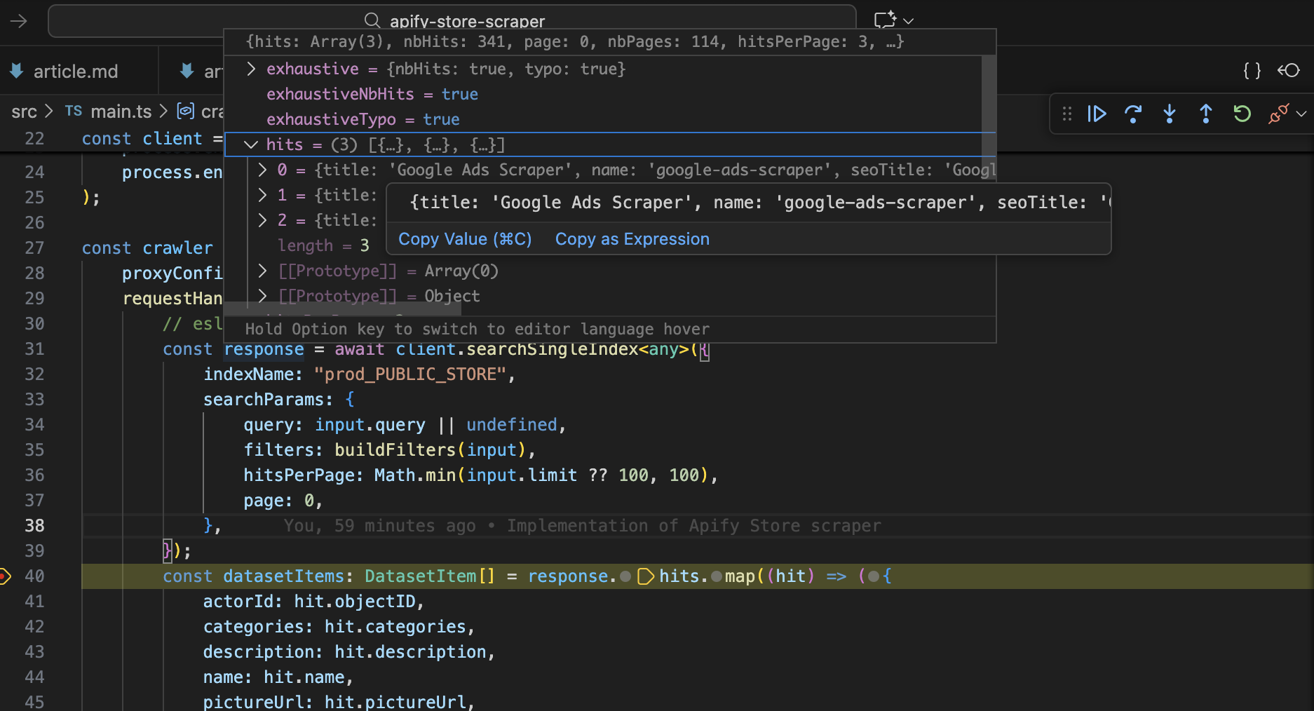Click the debug Continue button
1314x711 pixels.
[x=1097, y=114]
